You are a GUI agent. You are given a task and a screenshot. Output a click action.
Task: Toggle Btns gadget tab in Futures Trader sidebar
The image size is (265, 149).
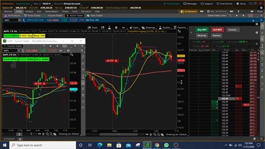83,76
